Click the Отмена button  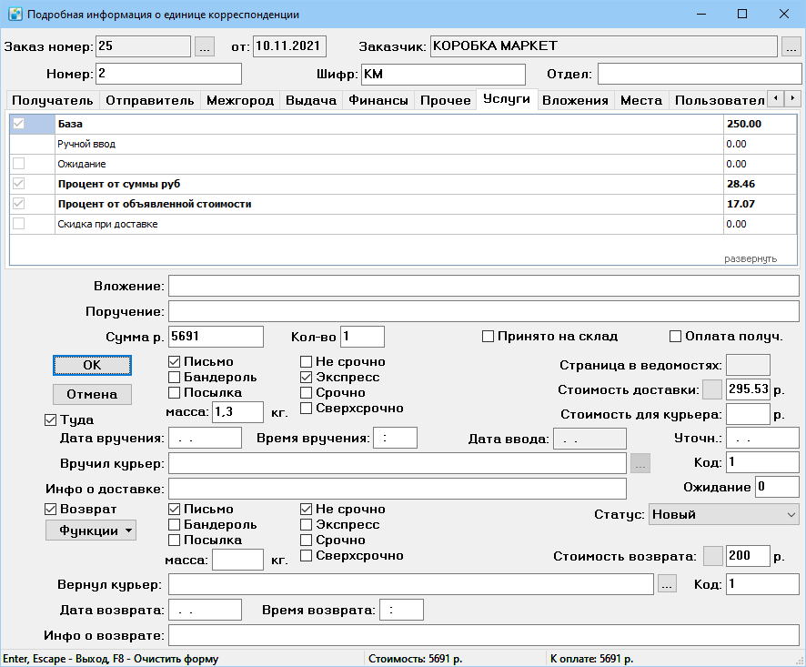(92, 394)
